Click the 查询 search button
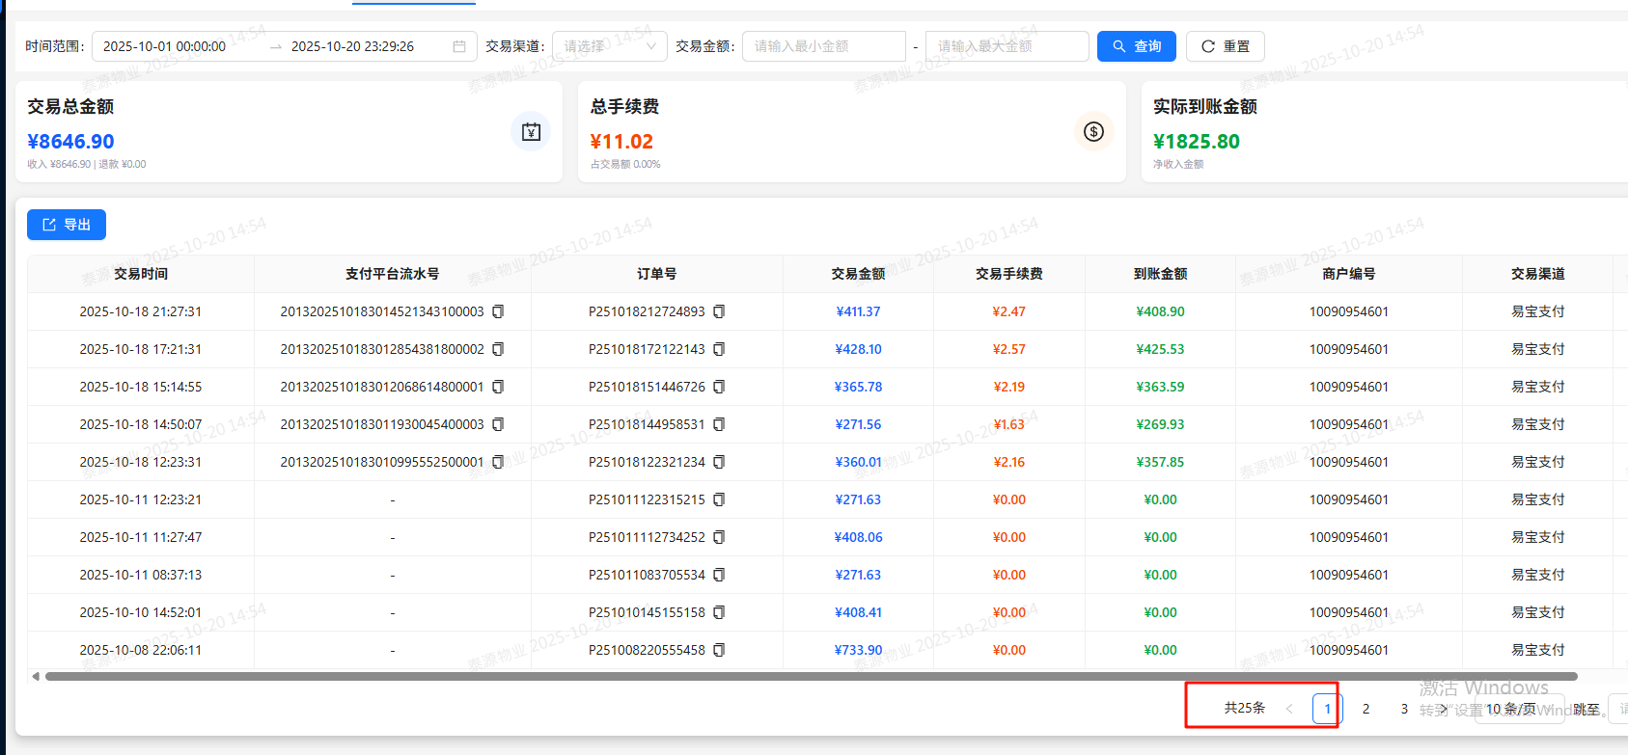The width and height of the screenshot is (1628, 755). [x=1136, y=46]
